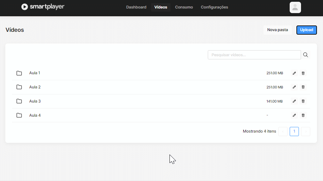Click the next page arrow
The height and width of the screenshot is (181, 323).
[x=306, y=131]
